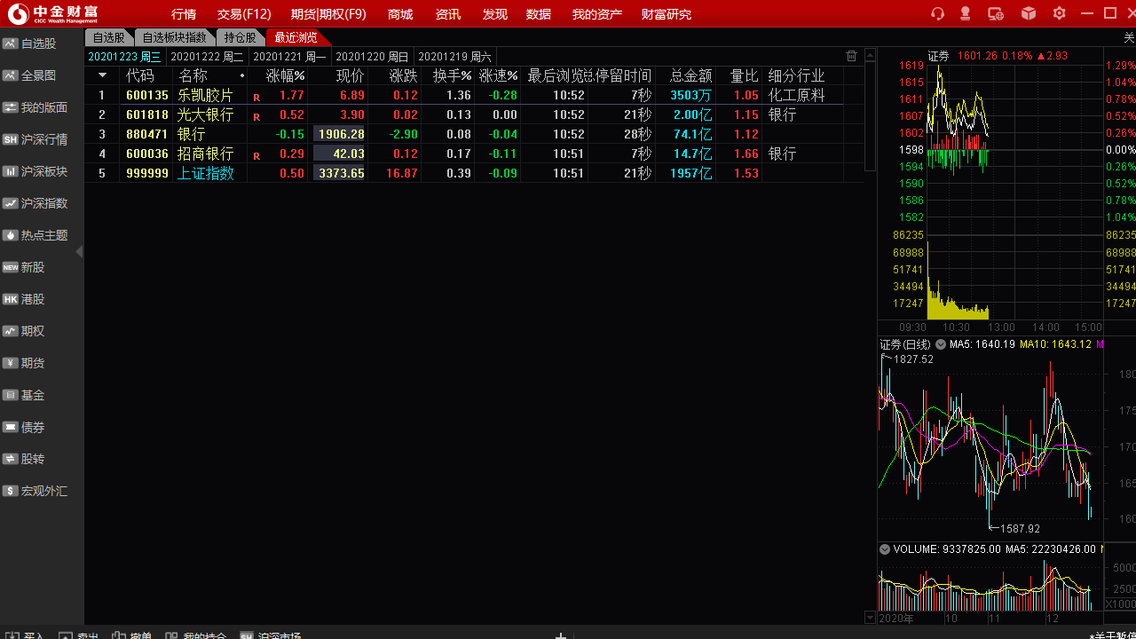Open the bottom-left chart dropdown arrow
The width and height of the screenshot is (1136, 639).
(x=871, y=617)
